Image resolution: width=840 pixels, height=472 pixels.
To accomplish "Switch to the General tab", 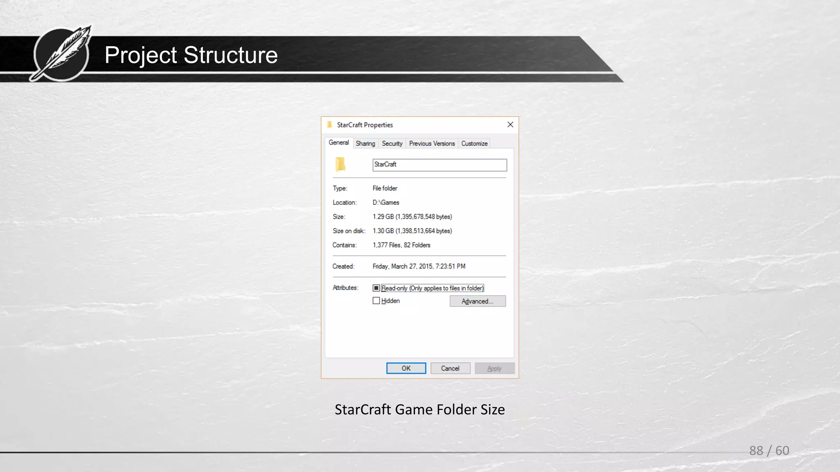I will [x=339, y=143].
